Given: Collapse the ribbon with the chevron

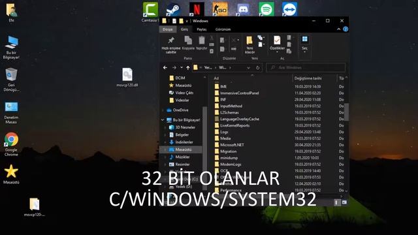Looking at the screenshot, I should (x=338, y=29).
